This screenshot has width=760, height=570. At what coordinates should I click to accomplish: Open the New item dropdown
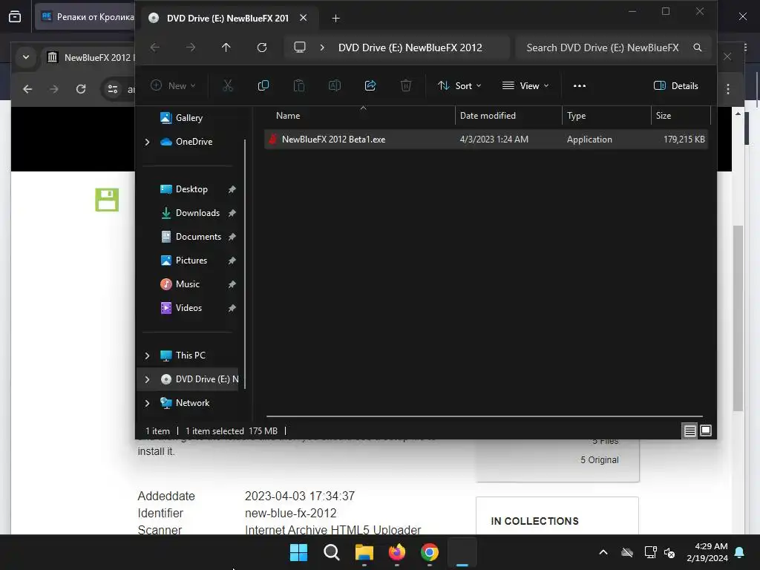173,86
